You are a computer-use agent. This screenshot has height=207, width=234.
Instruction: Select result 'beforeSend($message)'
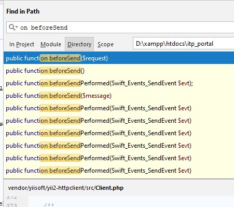(119, 96)
